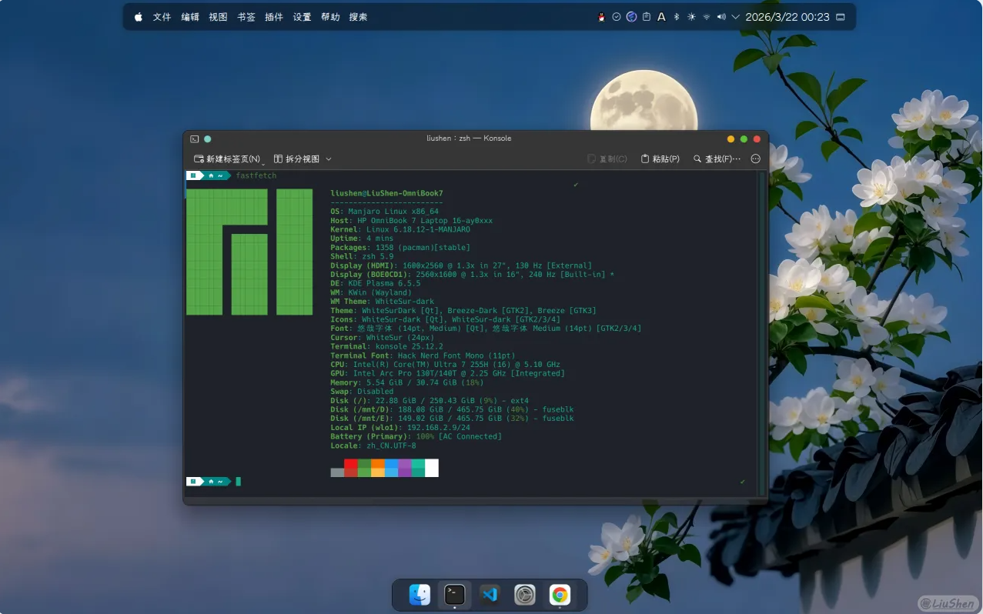Click the white color block in fastfetch palette
This screenshot has height=614, width=983.
coord(432,468)
